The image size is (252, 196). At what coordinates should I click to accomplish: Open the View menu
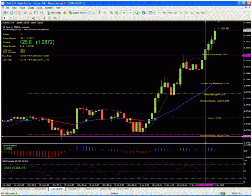coord(14,8)
